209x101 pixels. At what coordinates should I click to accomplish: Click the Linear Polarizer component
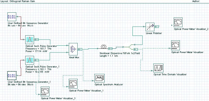pyautogui.click(x=150, y=27)
